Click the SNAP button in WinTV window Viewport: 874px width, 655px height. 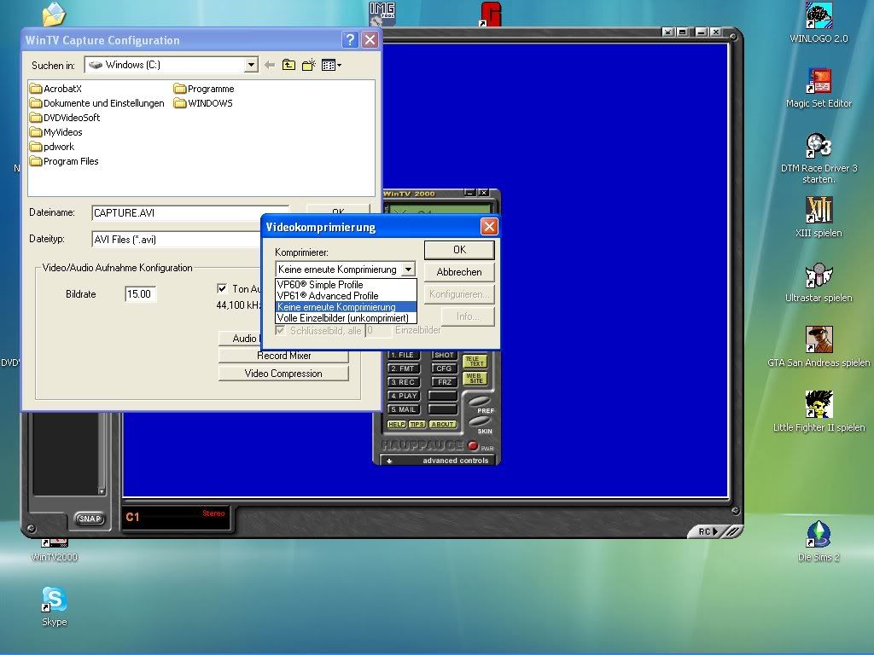[x=89, y=519]
